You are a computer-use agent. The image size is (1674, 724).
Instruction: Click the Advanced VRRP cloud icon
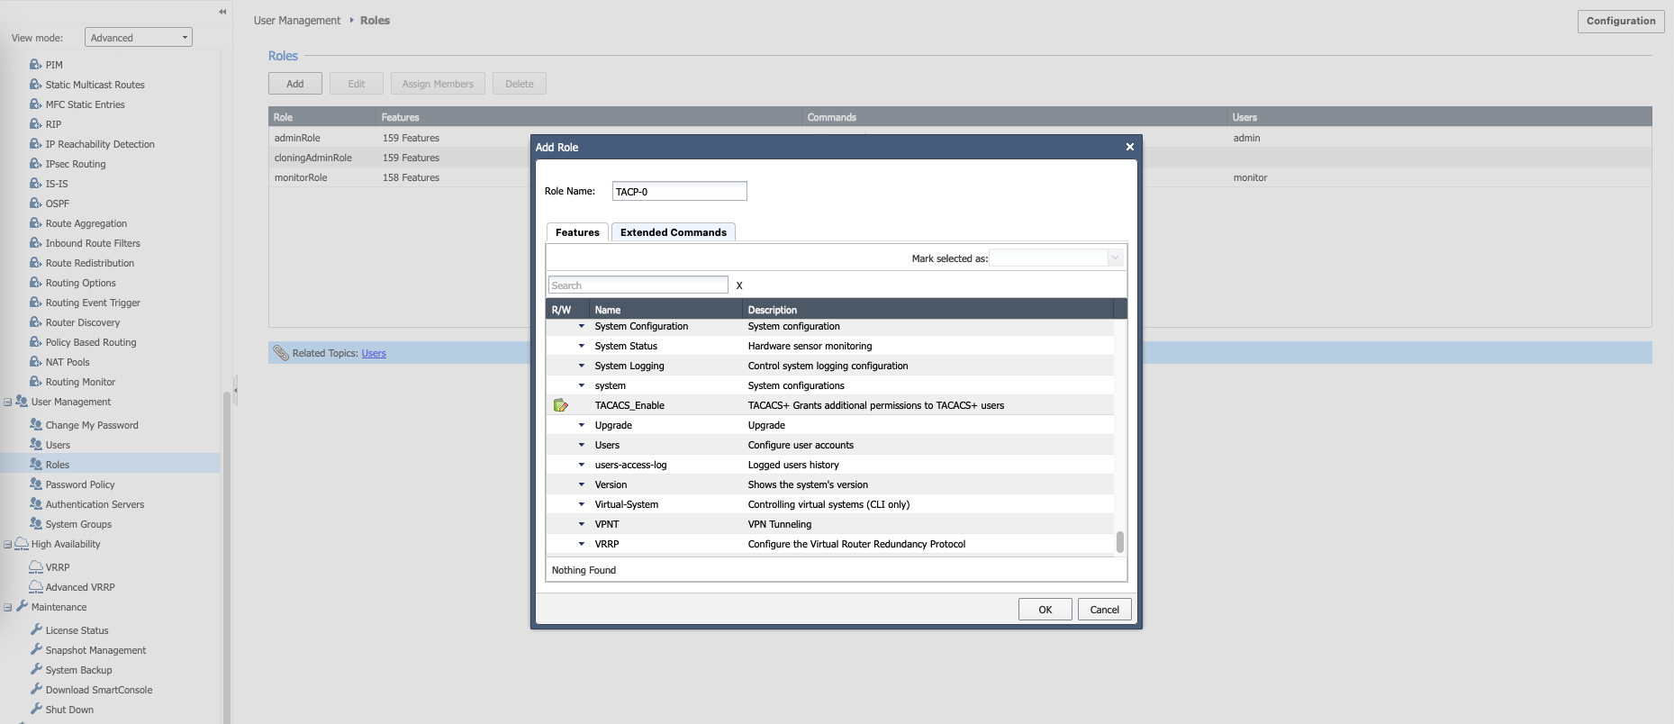pos(36,586)
